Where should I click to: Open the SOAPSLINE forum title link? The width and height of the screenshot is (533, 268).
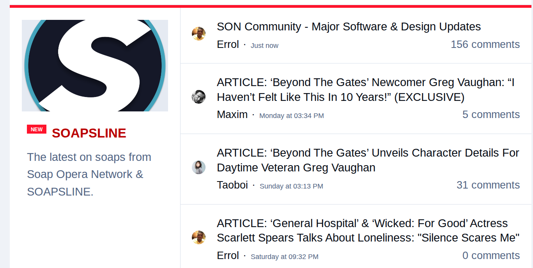pos(89,133)
